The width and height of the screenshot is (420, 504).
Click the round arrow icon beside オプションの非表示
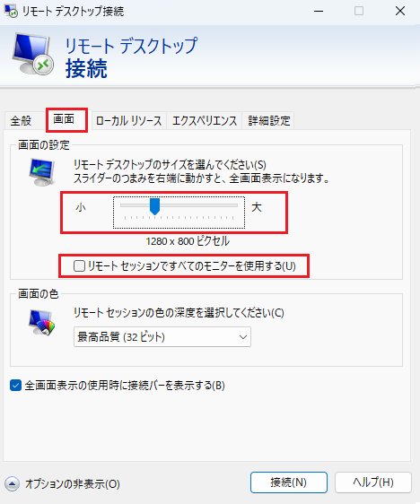[x=13, y=483]
